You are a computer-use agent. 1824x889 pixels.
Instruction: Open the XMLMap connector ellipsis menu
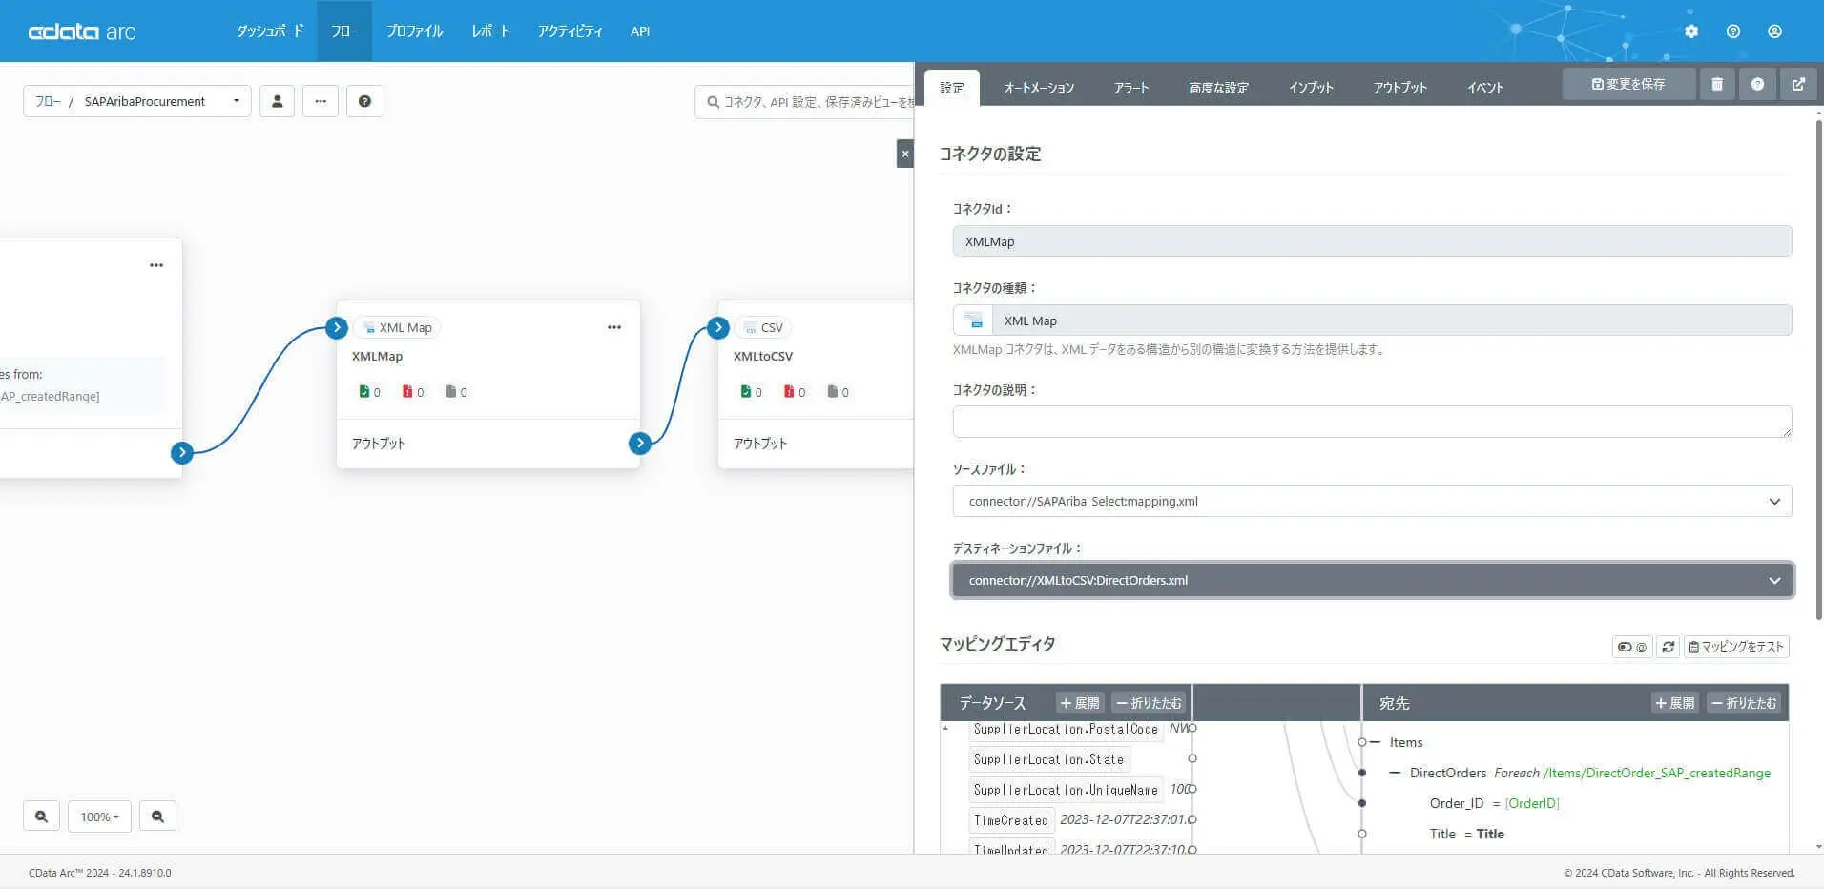click(614, 327)
